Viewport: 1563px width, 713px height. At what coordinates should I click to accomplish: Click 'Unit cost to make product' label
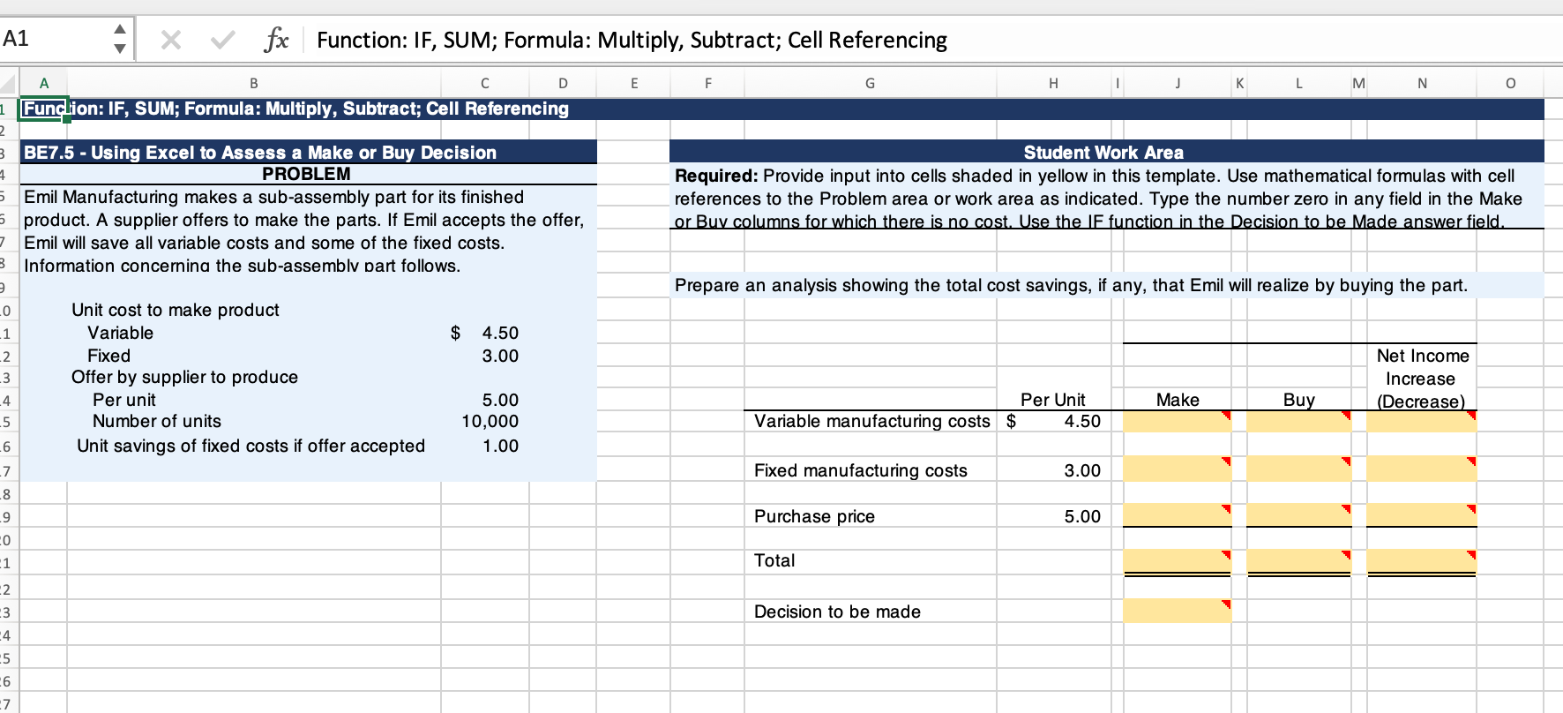(176, 310)
